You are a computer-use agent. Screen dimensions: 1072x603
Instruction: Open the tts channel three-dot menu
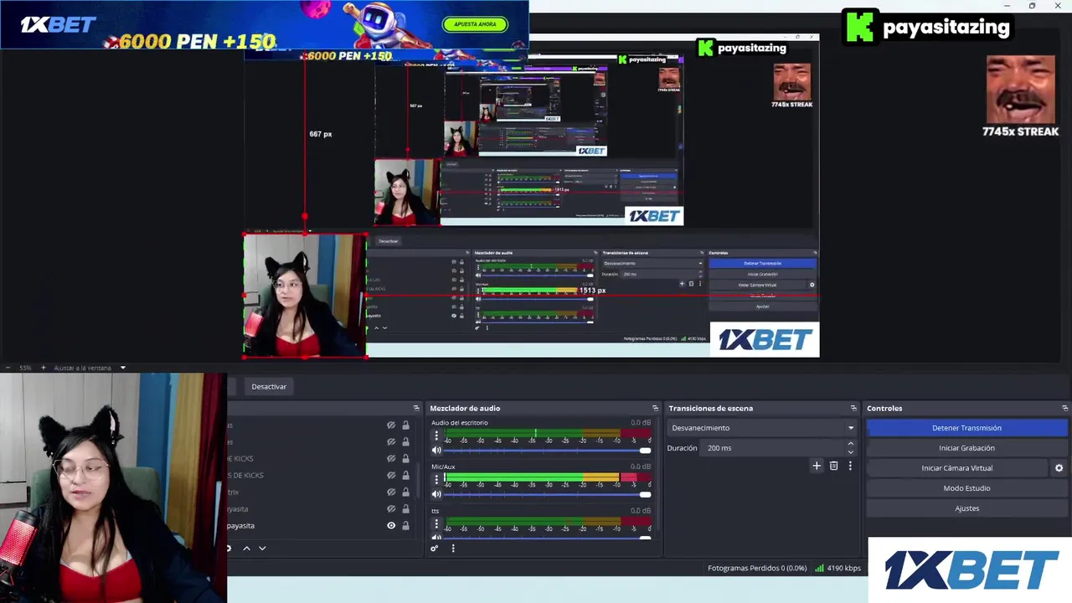pyautogui.click(x=436, y=524)
